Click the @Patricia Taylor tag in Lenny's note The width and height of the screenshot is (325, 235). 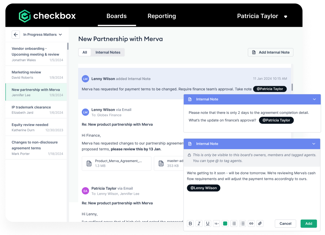click(x=270, y=89)
